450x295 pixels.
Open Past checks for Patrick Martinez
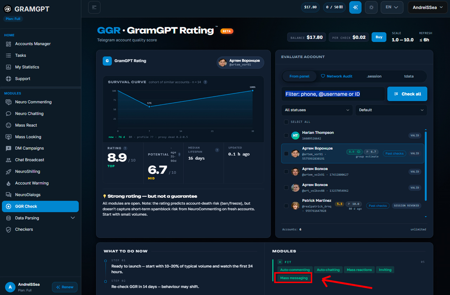click(x=378, y=205)
